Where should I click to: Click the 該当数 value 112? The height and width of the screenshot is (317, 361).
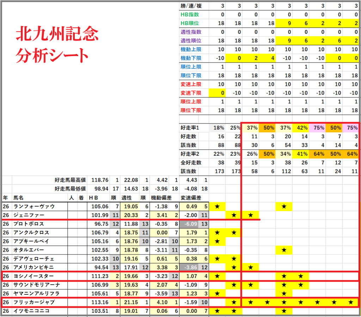pos(286,171)
